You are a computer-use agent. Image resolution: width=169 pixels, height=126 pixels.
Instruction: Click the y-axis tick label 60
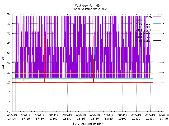9,43
